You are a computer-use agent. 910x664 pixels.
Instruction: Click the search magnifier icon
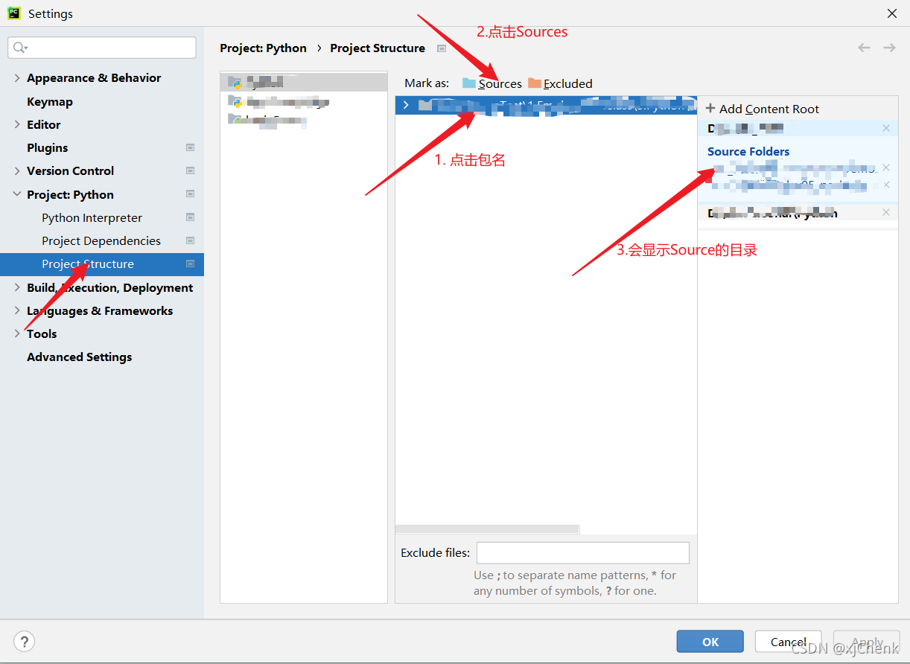coord(19,48)
